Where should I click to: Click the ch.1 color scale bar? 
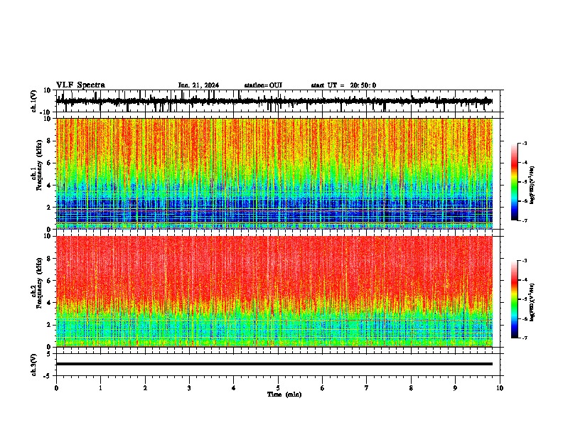(515, 182)
